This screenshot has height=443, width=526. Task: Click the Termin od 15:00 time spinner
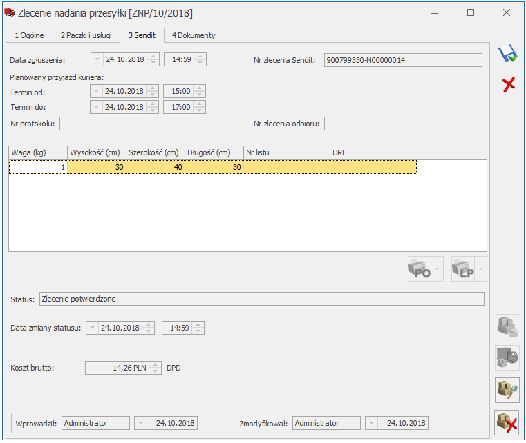[x=200, y=91]
